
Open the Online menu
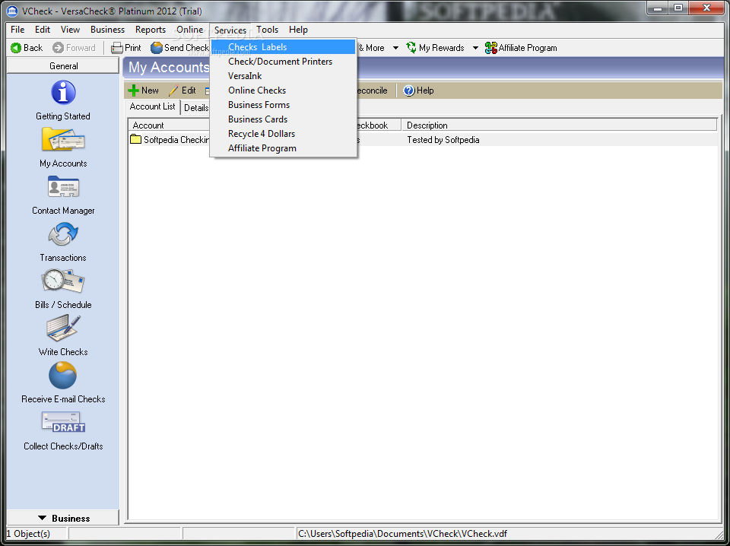189,30
